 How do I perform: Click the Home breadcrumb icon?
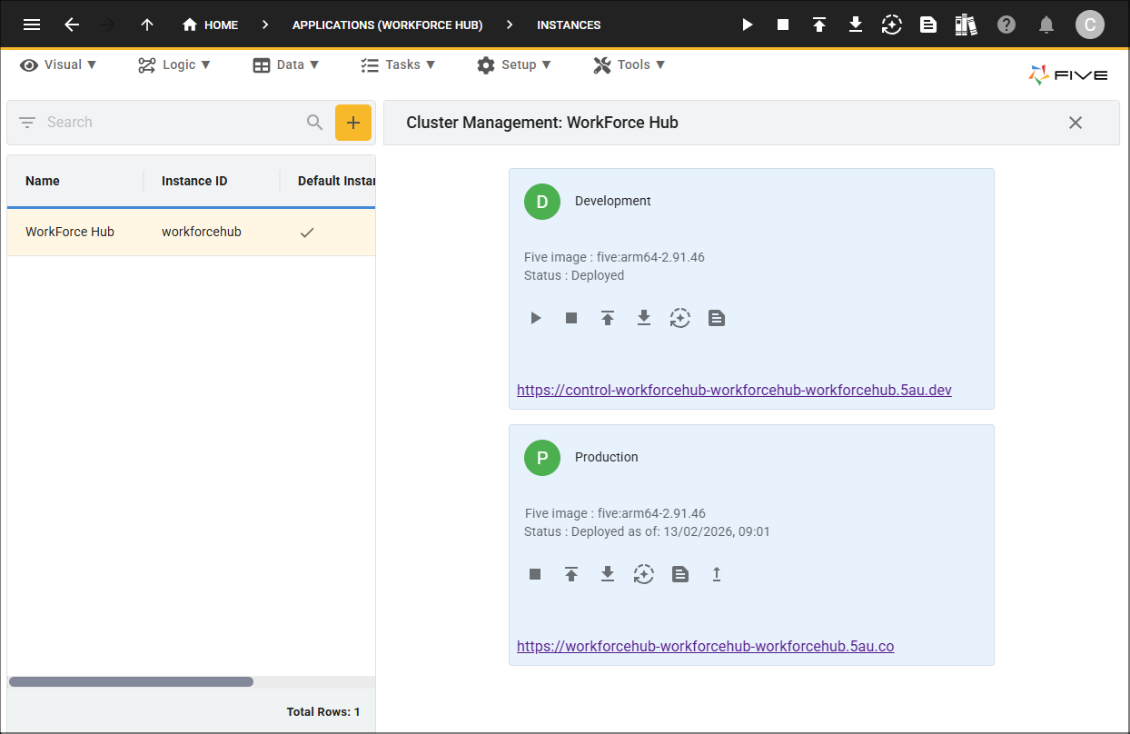[x=190, y=25]
